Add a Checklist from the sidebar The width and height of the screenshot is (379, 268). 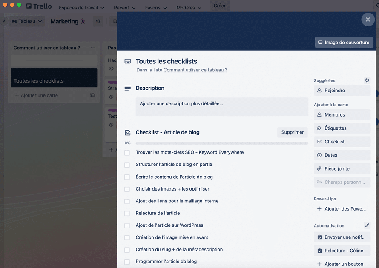(342, 142)
